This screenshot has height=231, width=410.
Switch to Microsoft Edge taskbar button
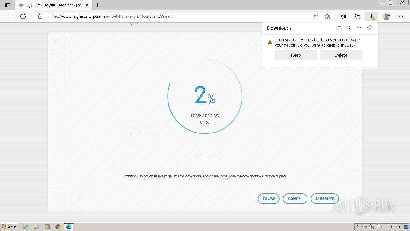coord(69,227)
